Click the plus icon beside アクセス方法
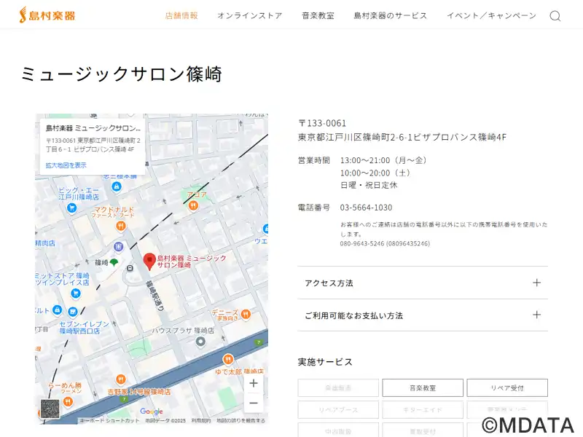 point(536,283)
